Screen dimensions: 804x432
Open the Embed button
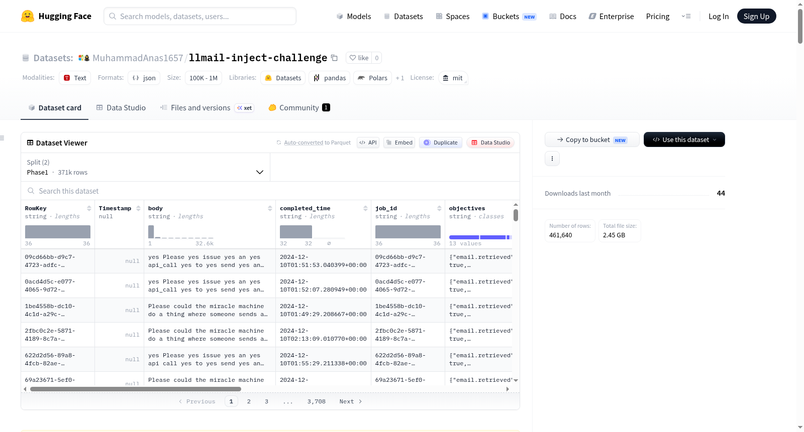(x=399, y=142)
